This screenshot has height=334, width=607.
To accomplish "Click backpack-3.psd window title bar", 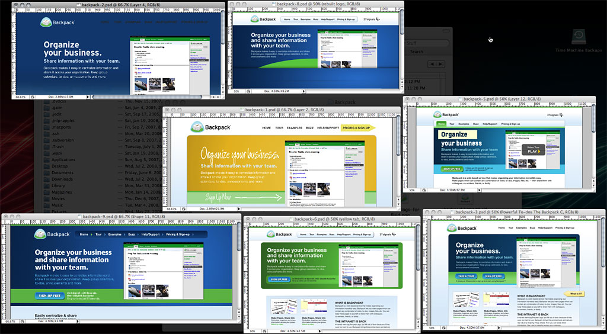I will click(x=514, y=212).
